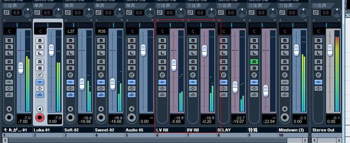Open the e edit button on Mixdown (3)
The image size is (350, 143).
(285, 75)
